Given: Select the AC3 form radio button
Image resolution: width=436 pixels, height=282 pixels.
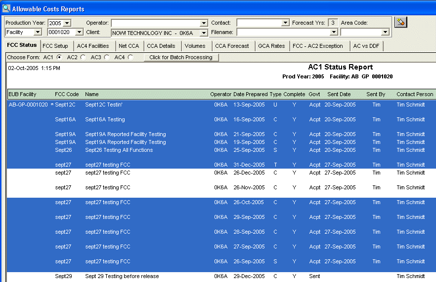Looking at the screenshot, I should coord(107,58).
